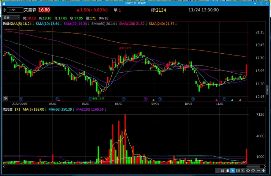This screenshot has height=176, width=271.
Task: Click the grayed-out document icon in bottom toolbar
Action: pyautogui.click(x=218, y=171)
